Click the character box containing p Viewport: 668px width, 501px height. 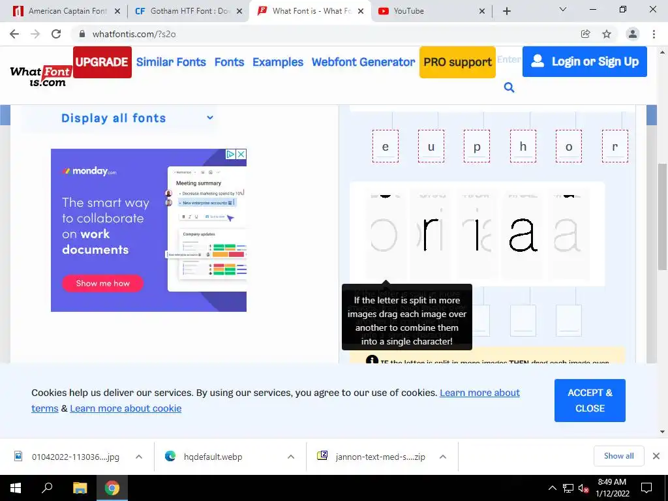click(x=477, y=146)
